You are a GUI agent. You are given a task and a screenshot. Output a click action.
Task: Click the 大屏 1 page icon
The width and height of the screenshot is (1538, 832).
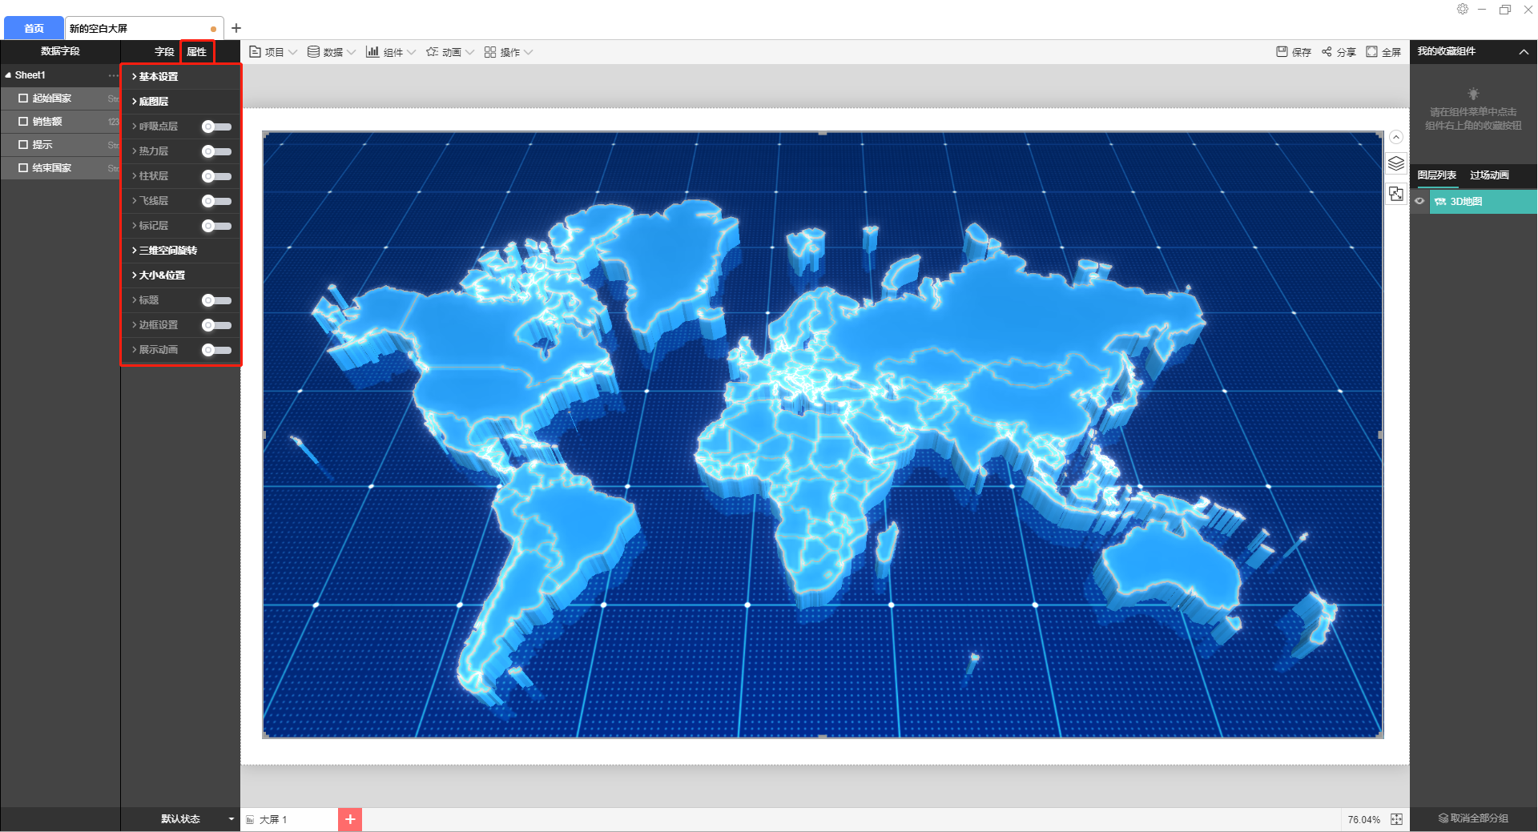click(x=251, y=820)
